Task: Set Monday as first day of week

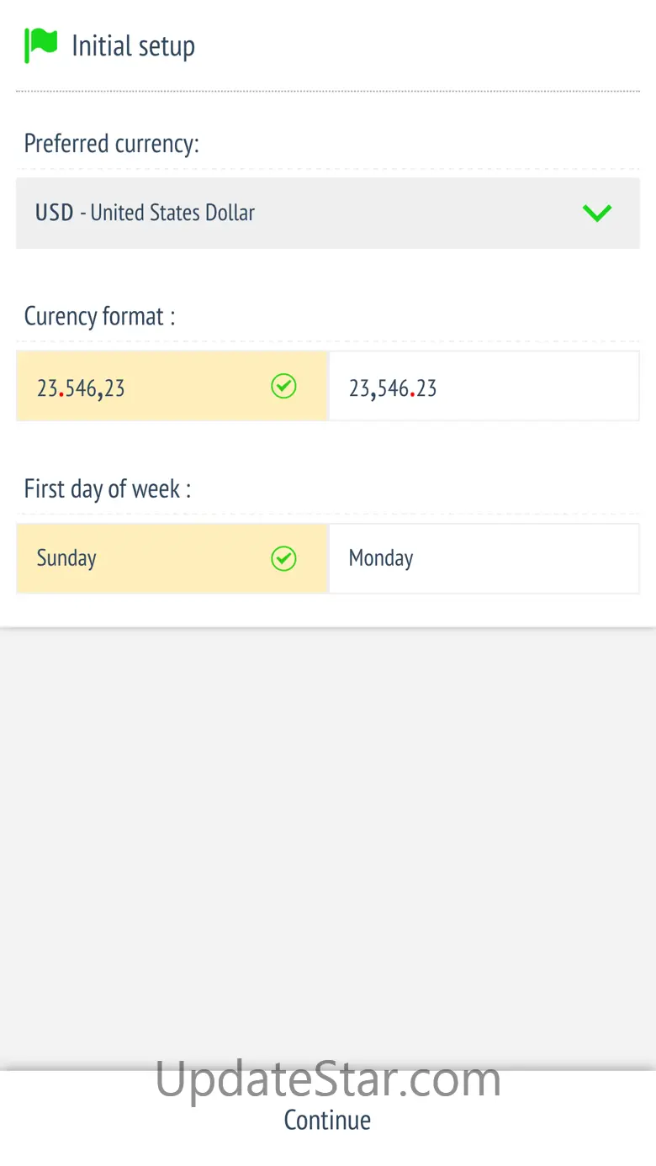Action: [x=483, y=558]
